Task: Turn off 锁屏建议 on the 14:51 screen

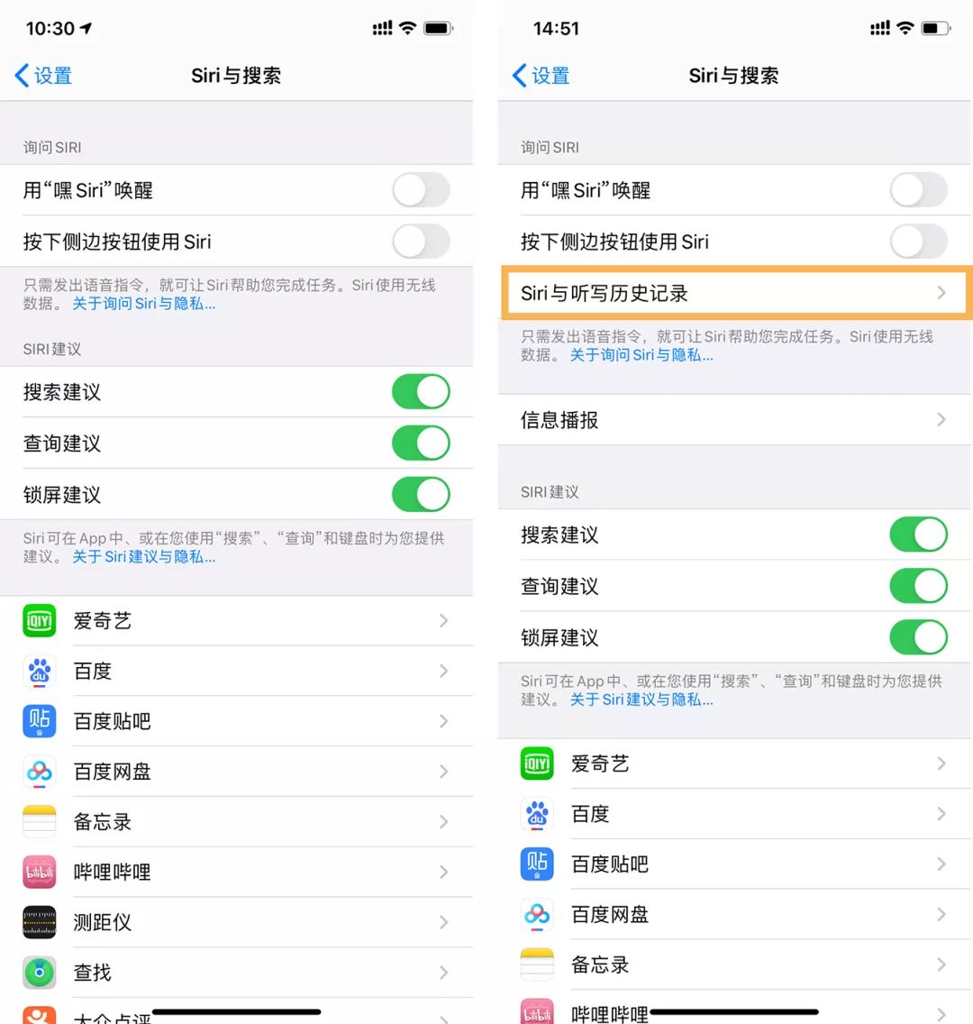Action: pos(918,637)
